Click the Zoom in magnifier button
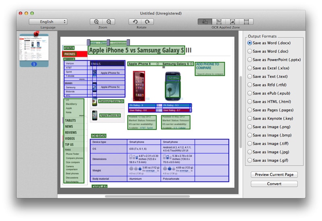322x221 pixels. (x=96, y=22)
